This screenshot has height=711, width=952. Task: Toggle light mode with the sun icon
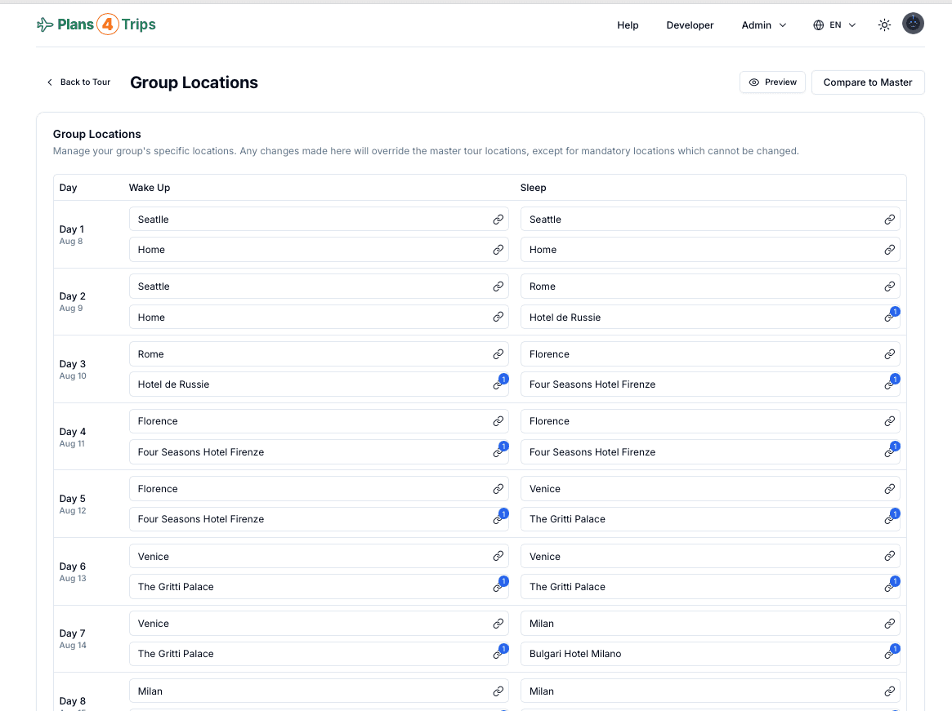point(883,24)
